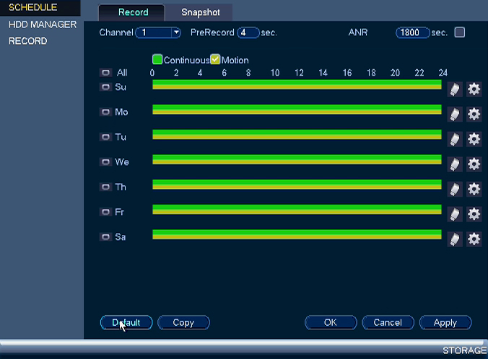488x359 pixels.
Task: Click the Cancel button
Action: pos(388,322)
